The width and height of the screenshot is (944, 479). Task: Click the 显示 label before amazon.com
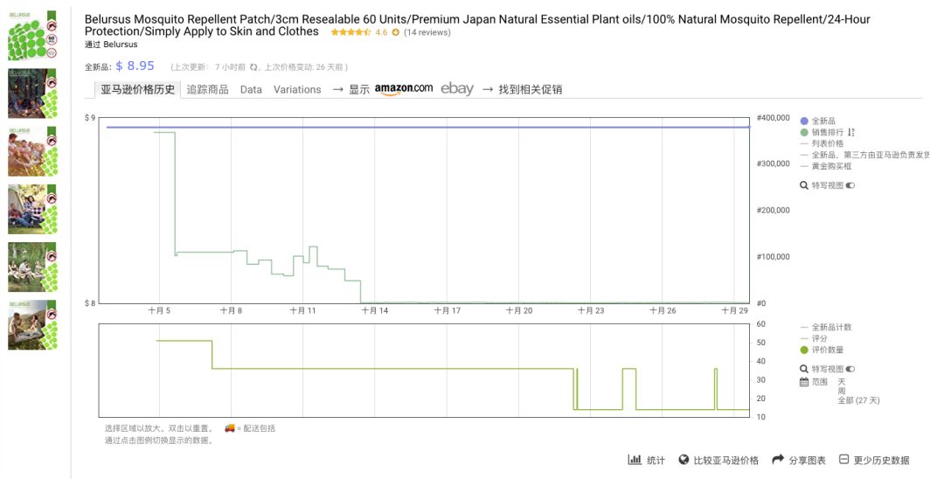(359, 89)
